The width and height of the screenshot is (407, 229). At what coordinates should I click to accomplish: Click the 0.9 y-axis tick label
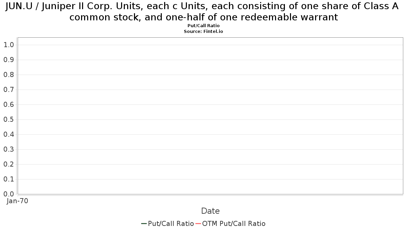[8, 60]
